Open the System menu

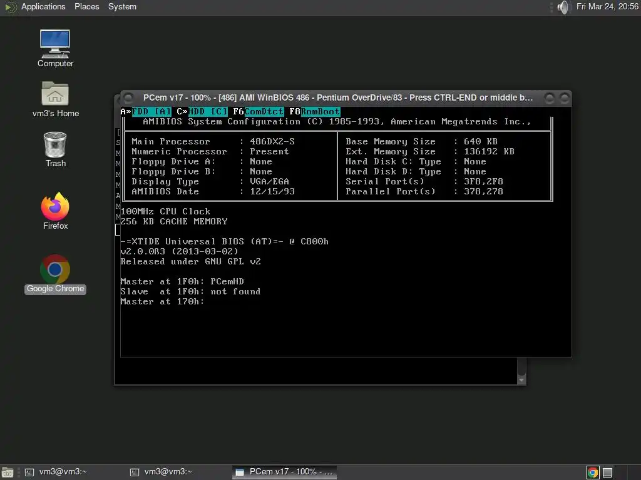point(122,6)
